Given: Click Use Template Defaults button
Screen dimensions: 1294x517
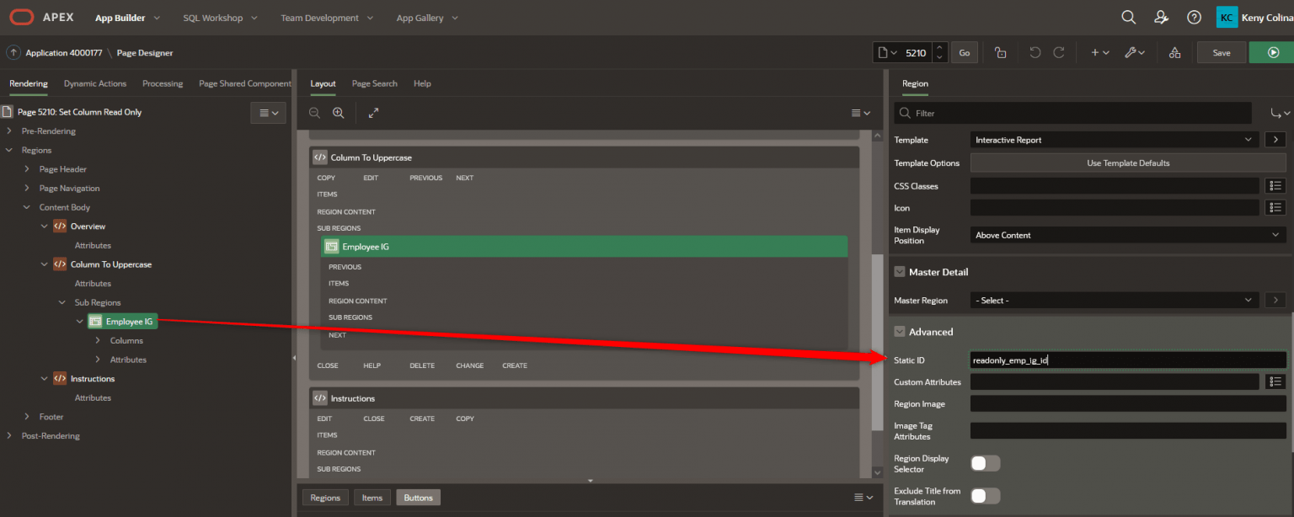Looking at the screenshot, I should [1128, 163].
